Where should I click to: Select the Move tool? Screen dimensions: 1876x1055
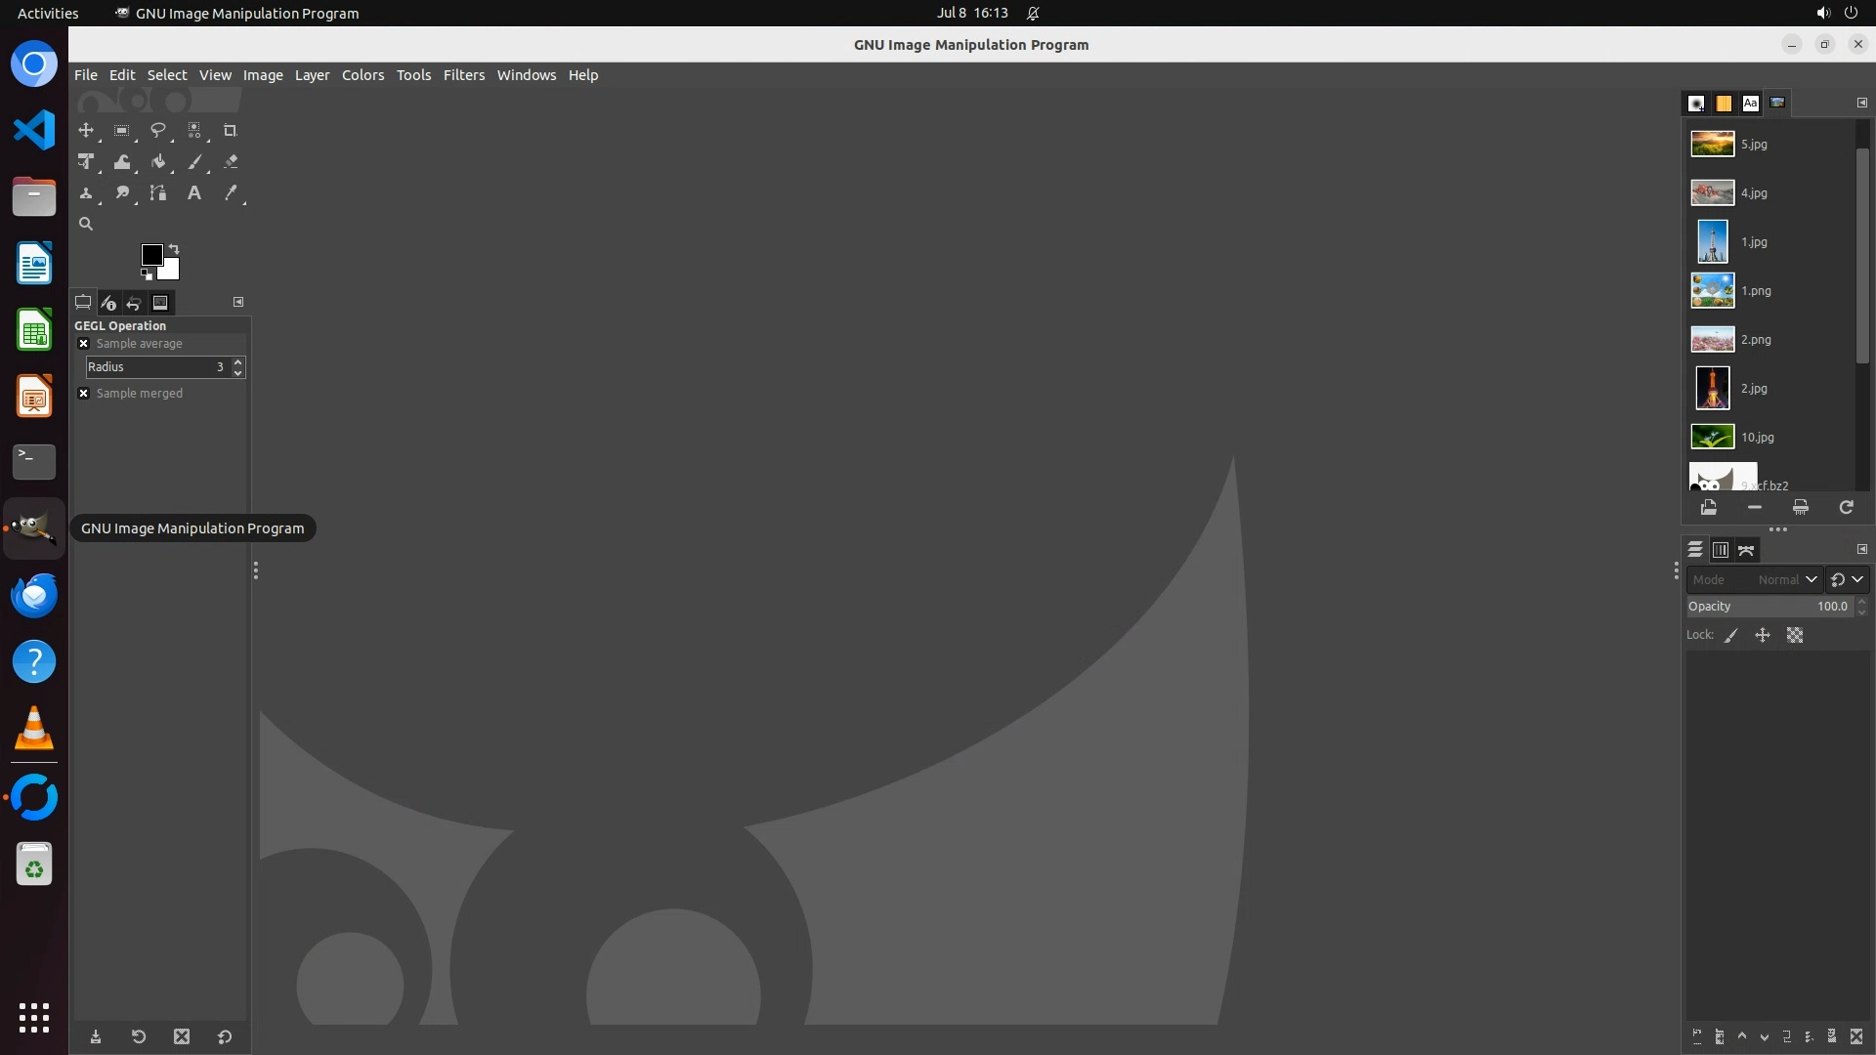[x=86, y=130]
